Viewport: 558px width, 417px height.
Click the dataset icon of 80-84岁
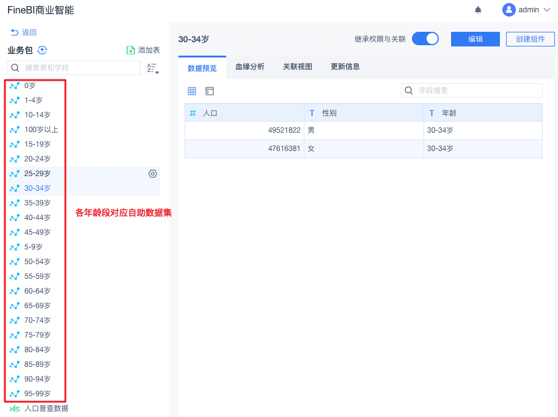coord(15,350)
